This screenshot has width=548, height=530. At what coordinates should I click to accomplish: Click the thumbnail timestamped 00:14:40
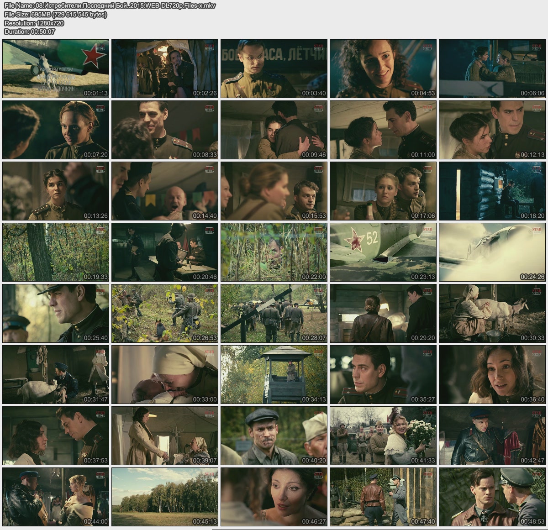tap(165, 191)
